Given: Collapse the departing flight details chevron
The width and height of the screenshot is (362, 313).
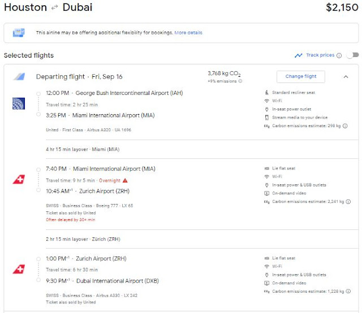Looking at the screenshot, I should [x=346, y=77].
